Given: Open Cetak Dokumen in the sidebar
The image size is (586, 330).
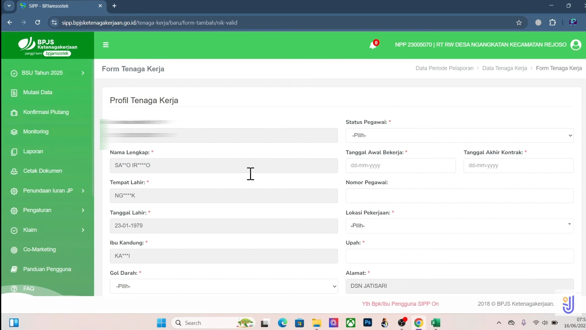Looking at the screenshot, I should 43,171.
